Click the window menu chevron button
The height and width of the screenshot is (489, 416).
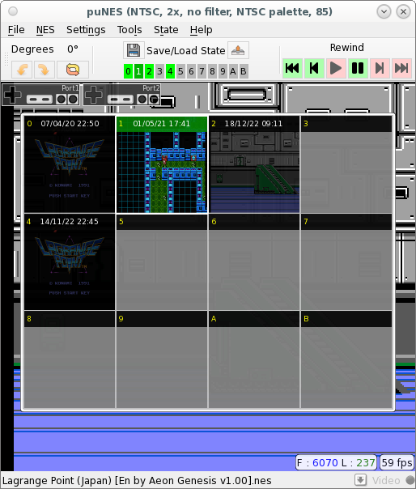click(x=384, y=12)
